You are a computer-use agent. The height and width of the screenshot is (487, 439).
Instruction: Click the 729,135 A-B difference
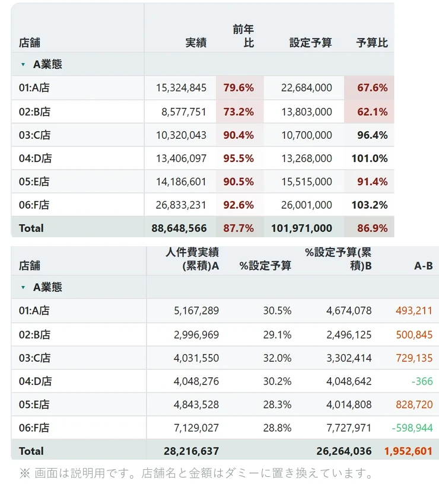414,358
